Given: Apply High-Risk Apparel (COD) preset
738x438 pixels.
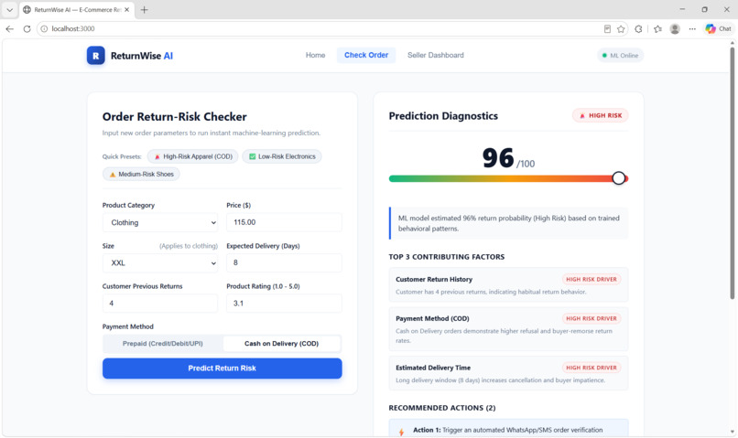Looking at the screenshot, I should point(193,156).
